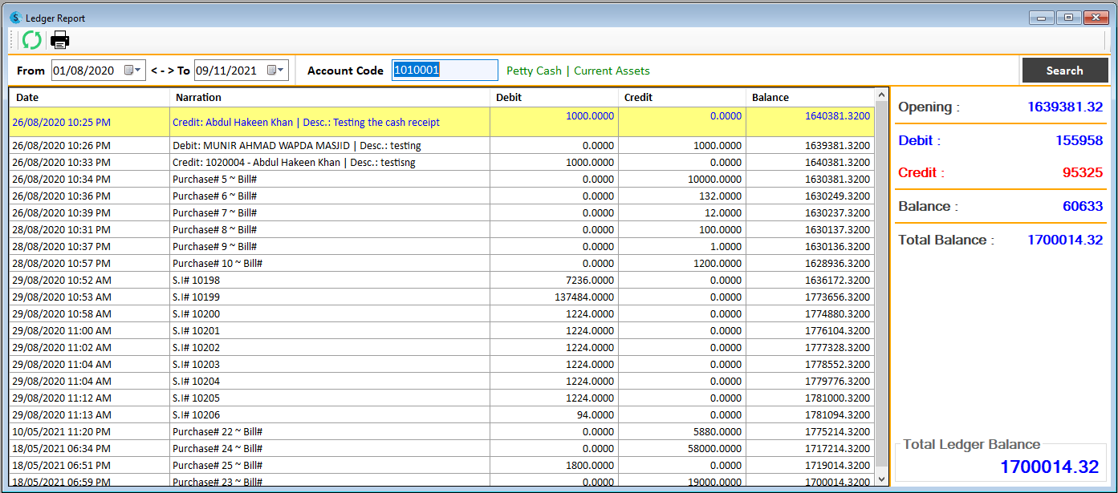Click the balance cell 1781094.3200

click(810, 415)
